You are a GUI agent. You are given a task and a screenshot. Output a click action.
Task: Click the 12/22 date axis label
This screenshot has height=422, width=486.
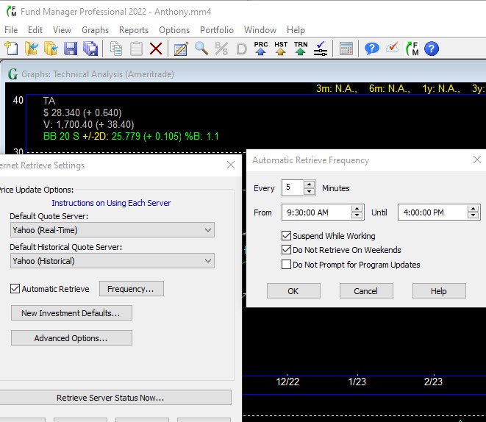click(287, 382)
